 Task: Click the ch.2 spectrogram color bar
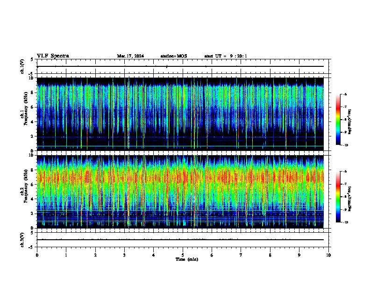tap(338, 197)
